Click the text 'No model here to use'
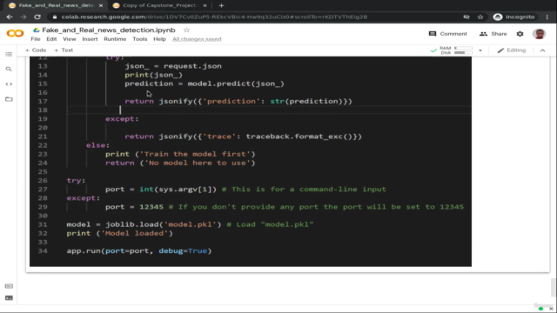Image resolution: width=557 pixels, height=313 pixels. (x=198, y=163)
